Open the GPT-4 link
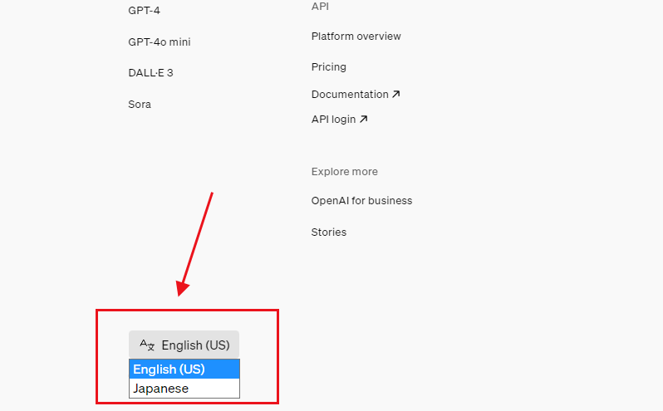Screen dimensions: 663x411 tap(144, 11)
